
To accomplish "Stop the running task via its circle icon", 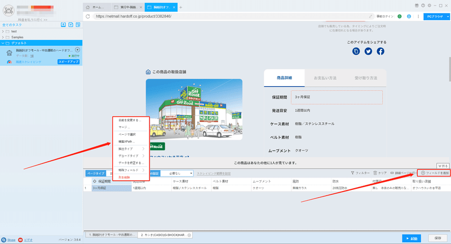I will point(77,50).
